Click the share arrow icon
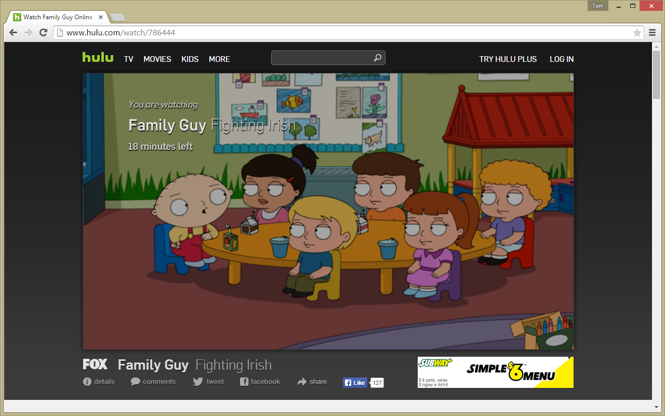 [x=302, y=382]
